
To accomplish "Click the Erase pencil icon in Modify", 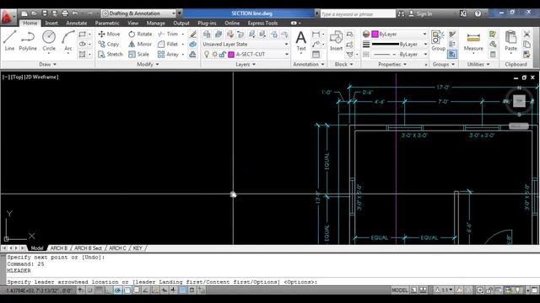I will (193, 34).
